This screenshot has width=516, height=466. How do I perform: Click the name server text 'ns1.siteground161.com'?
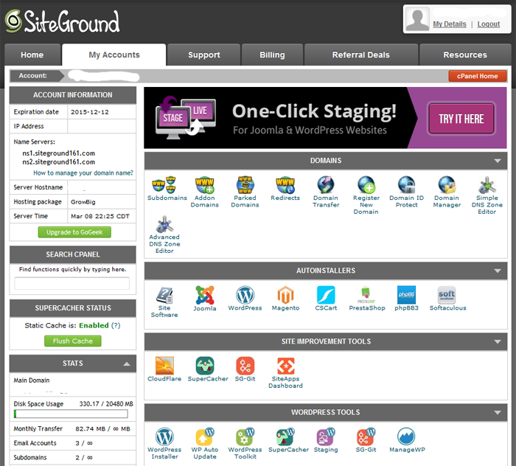click(x=58, y=153)
